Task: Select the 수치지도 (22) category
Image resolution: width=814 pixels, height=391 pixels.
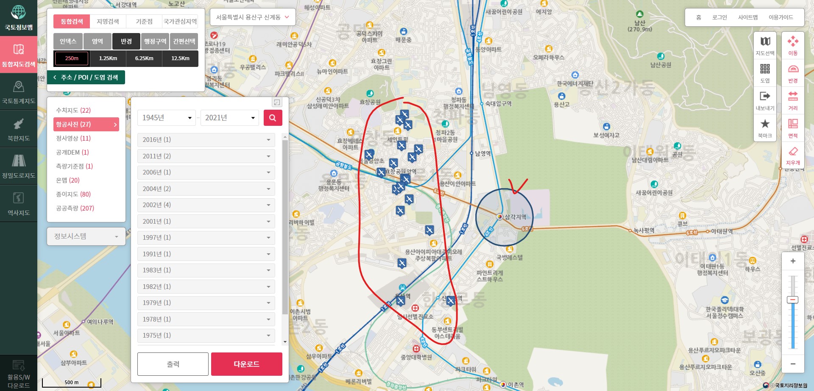Action: tap(73, 110)
